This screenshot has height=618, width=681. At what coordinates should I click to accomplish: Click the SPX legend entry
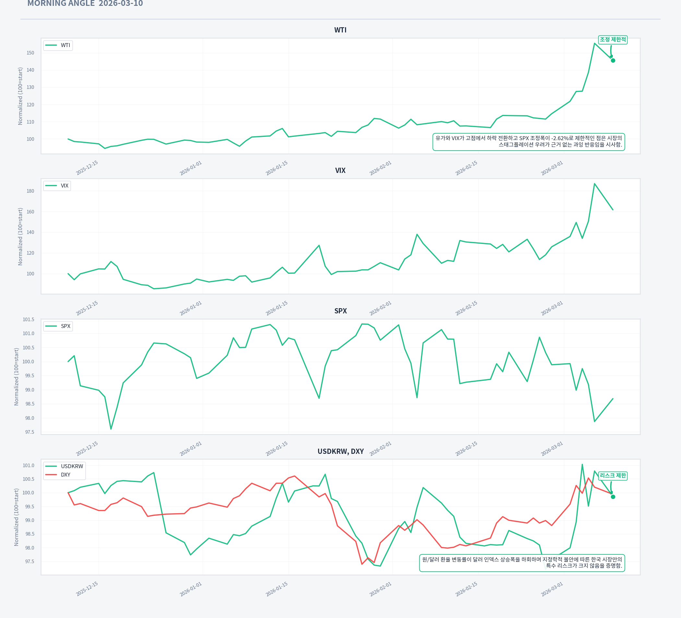[58, 326]
